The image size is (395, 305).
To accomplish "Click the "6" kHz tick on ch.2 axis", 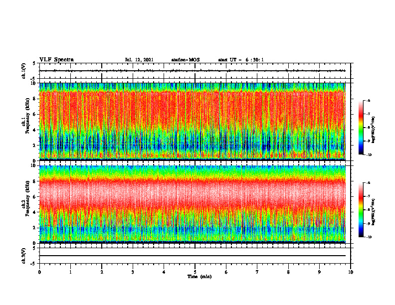I will point(35,197).
